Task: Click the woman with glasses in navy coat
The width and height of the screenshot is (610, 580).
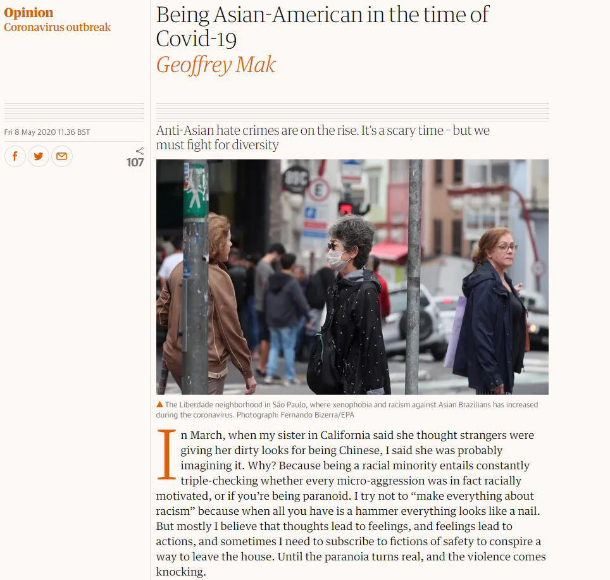Action: [489, 311]
